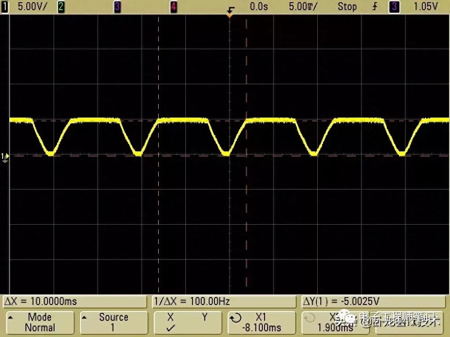Click the orange trigger position marker
450x337 pixels.
(x=229, y=15)
